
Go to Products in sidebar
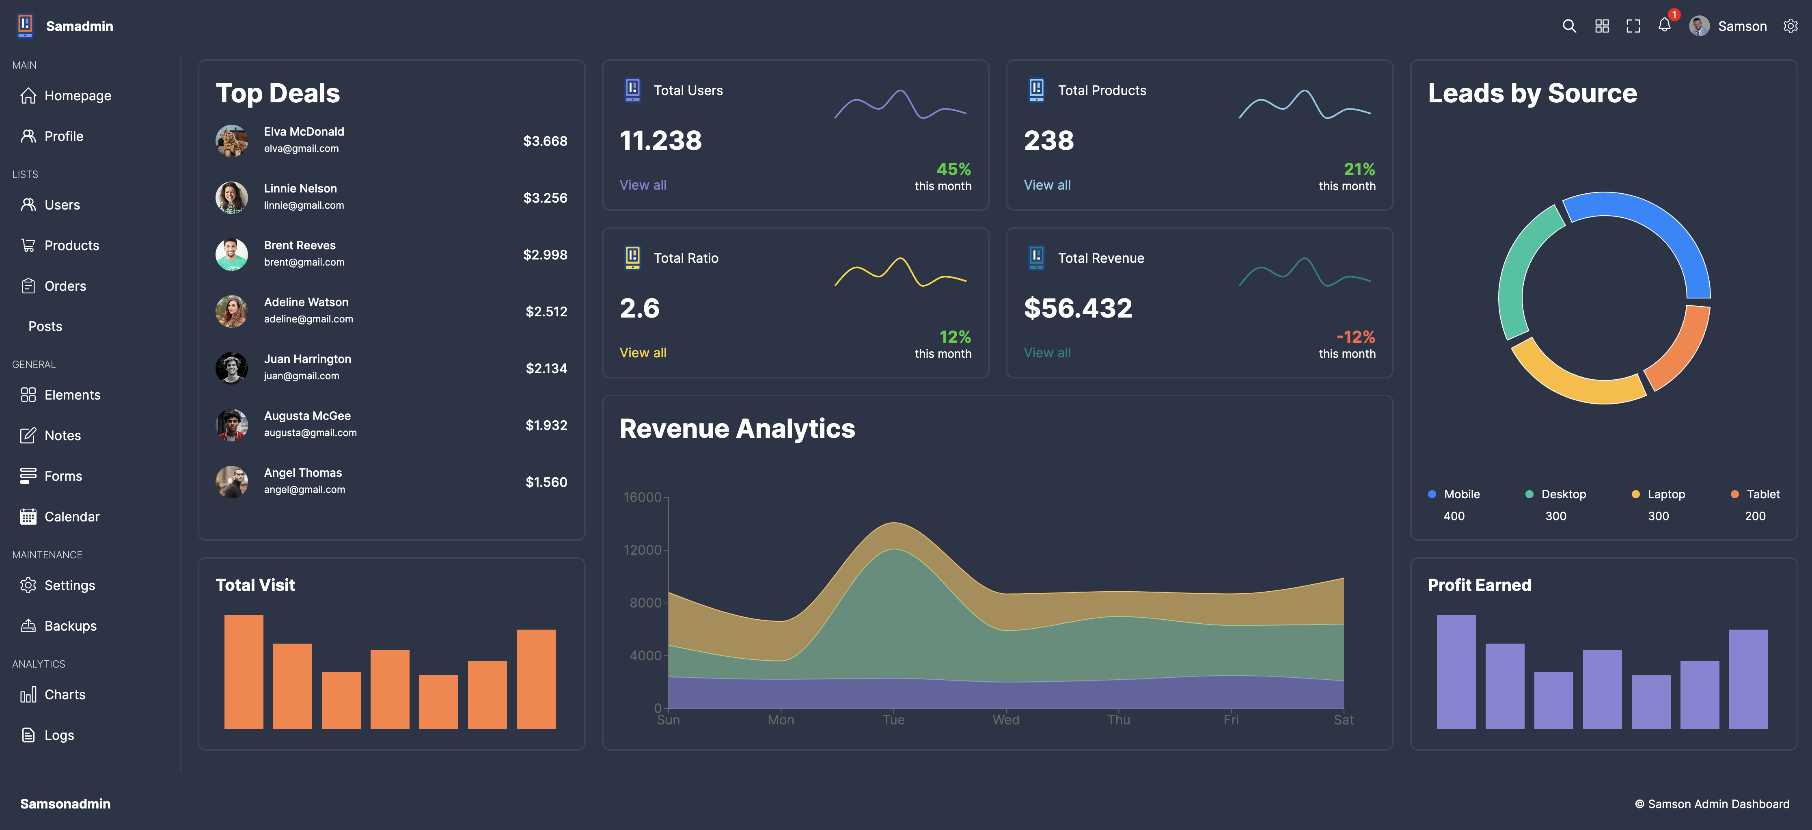71,246
